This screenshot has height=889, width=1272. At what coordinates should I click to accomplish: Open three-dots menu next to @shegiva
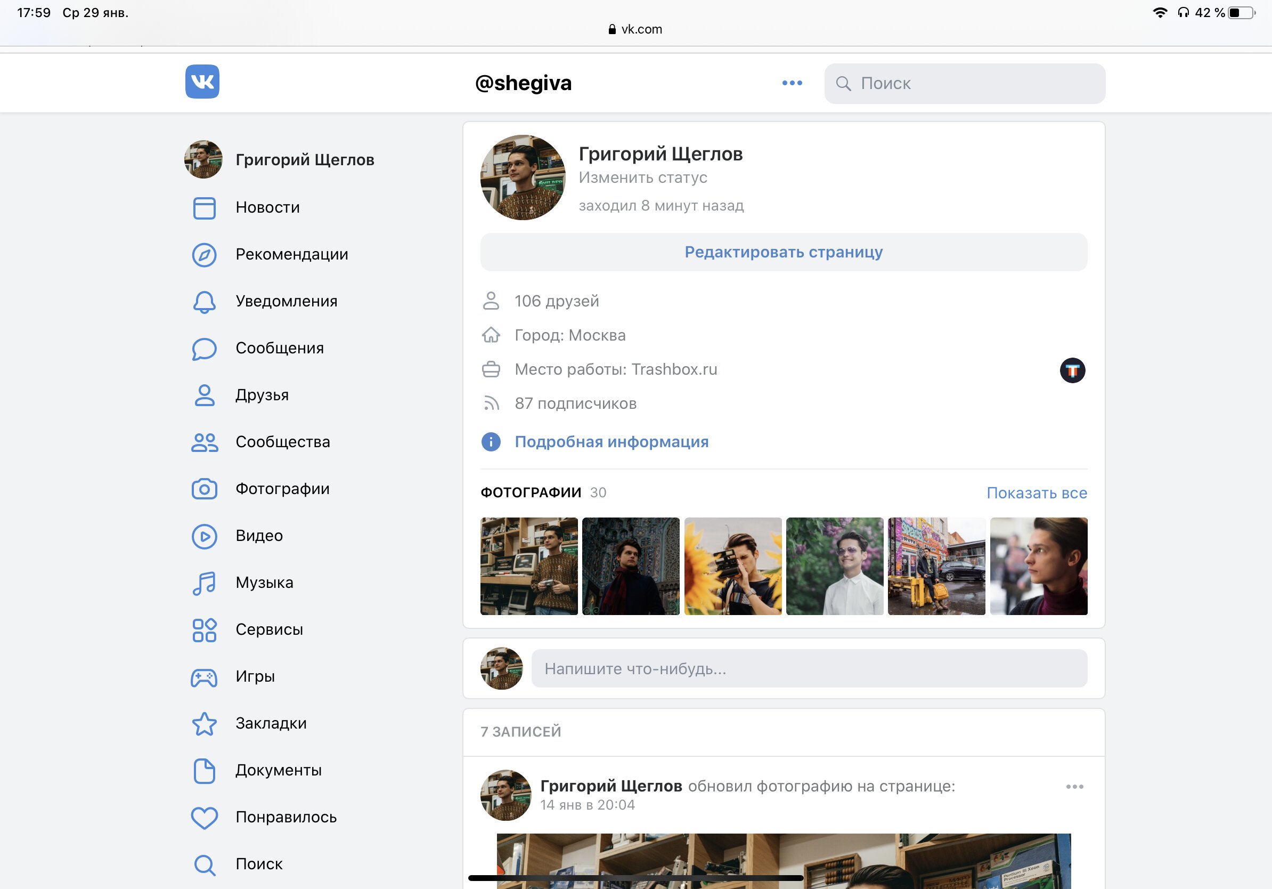click(x=792, y=83)
